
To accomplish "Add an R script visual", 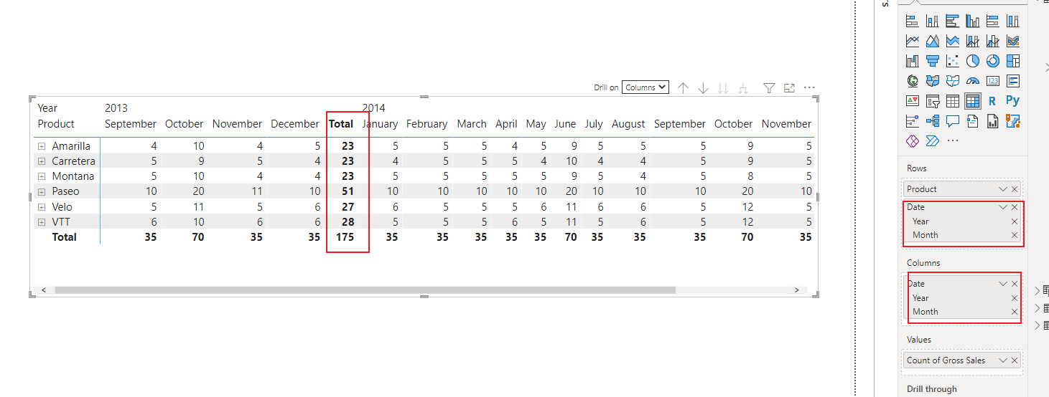I will point(993,101).
